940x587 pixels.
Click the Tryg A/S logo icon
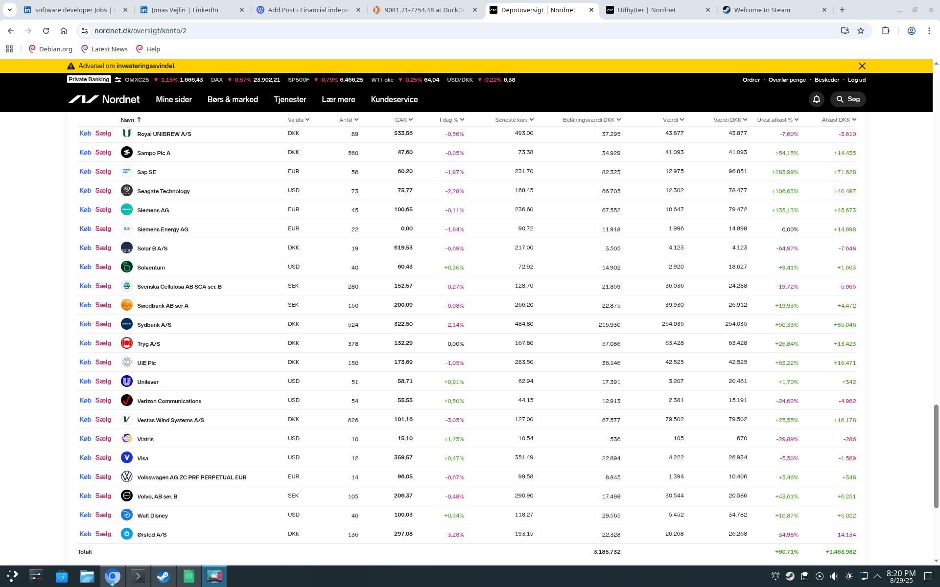(127, 343)
